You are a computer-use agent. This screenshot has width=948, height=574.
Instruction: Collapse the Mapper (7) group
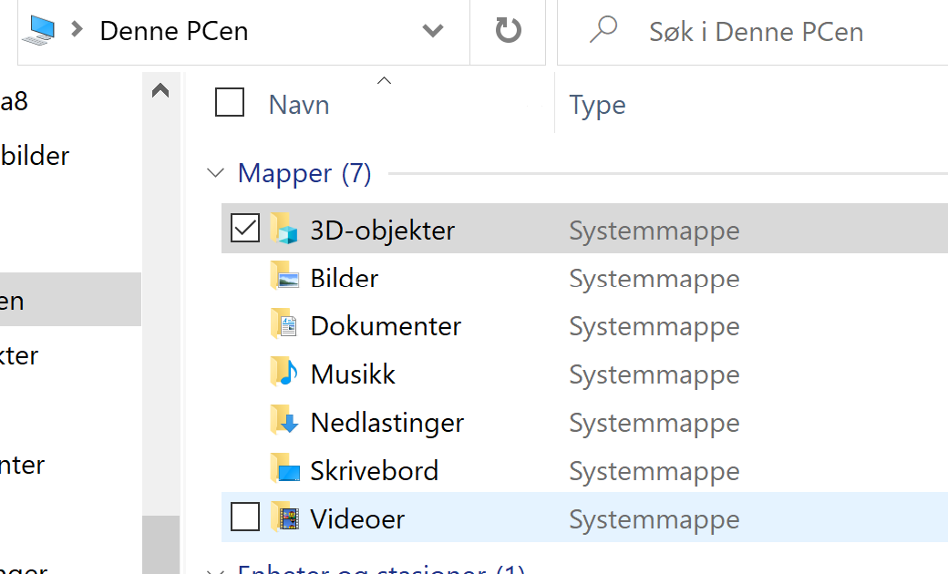(x=216, y=173)
